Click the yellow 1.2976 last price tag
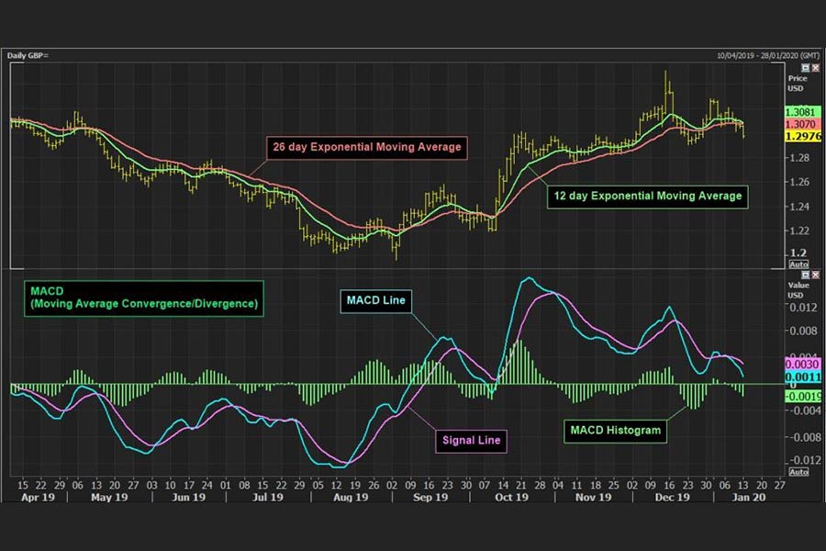Viewport: 826px width, 551px height. coord(802,136)
